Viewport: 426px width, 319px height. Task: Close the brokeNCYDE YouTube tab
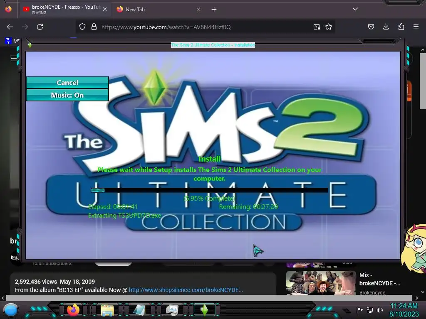click(105, 9)
